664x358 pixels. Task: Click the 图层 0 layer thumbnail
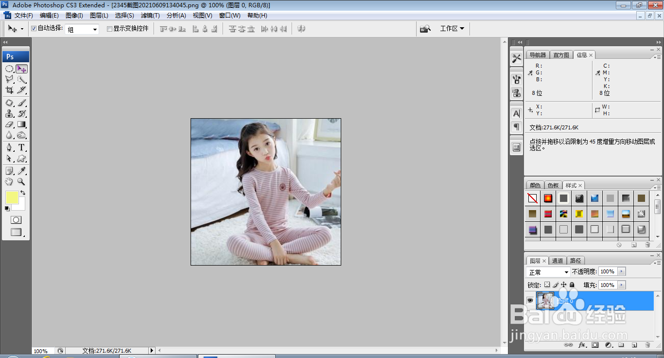point(545,301)
